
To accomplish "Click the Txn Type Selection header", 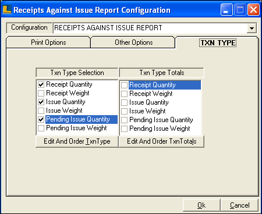I will pyautogui.click(x=77, y=73).
